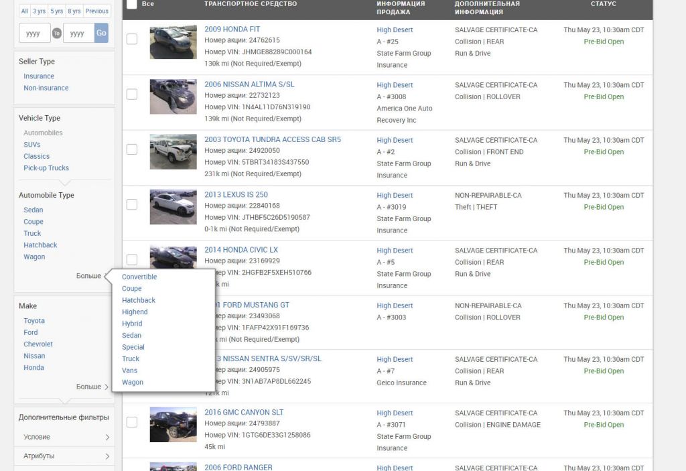Viewport: 686px width, 471px height.
Task: Open the 2006 FORD RANGER listing
Action: pos(238,467)
